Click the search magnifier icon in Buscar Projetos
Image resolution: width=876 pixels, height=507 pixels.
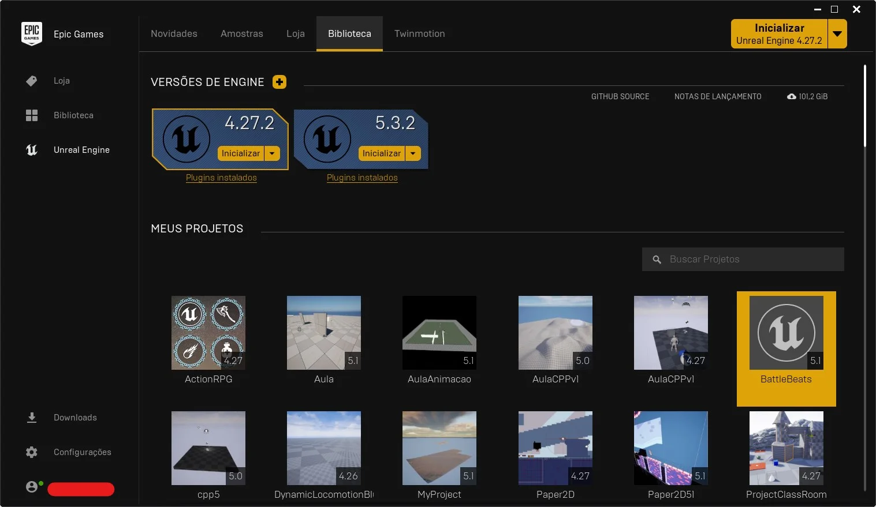click(x=657, y=260)
